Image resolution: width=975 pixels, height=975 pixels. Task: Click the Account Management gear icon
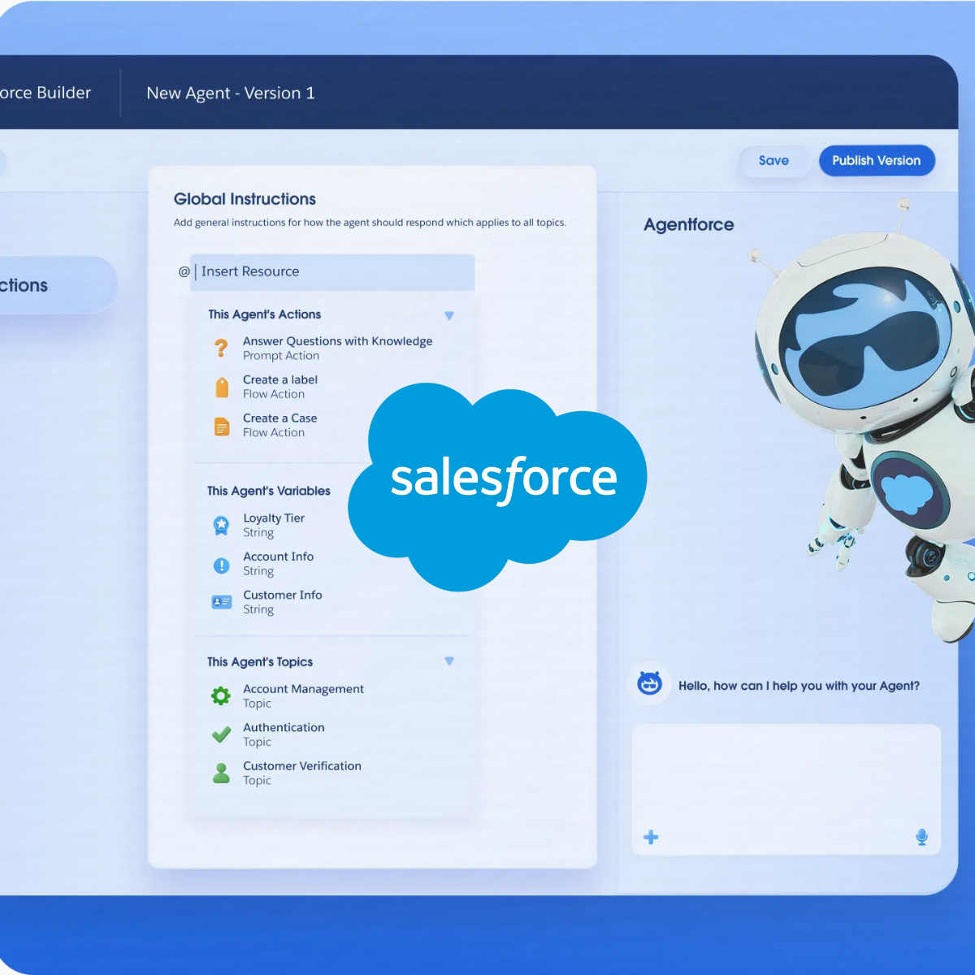click(221, 695)
